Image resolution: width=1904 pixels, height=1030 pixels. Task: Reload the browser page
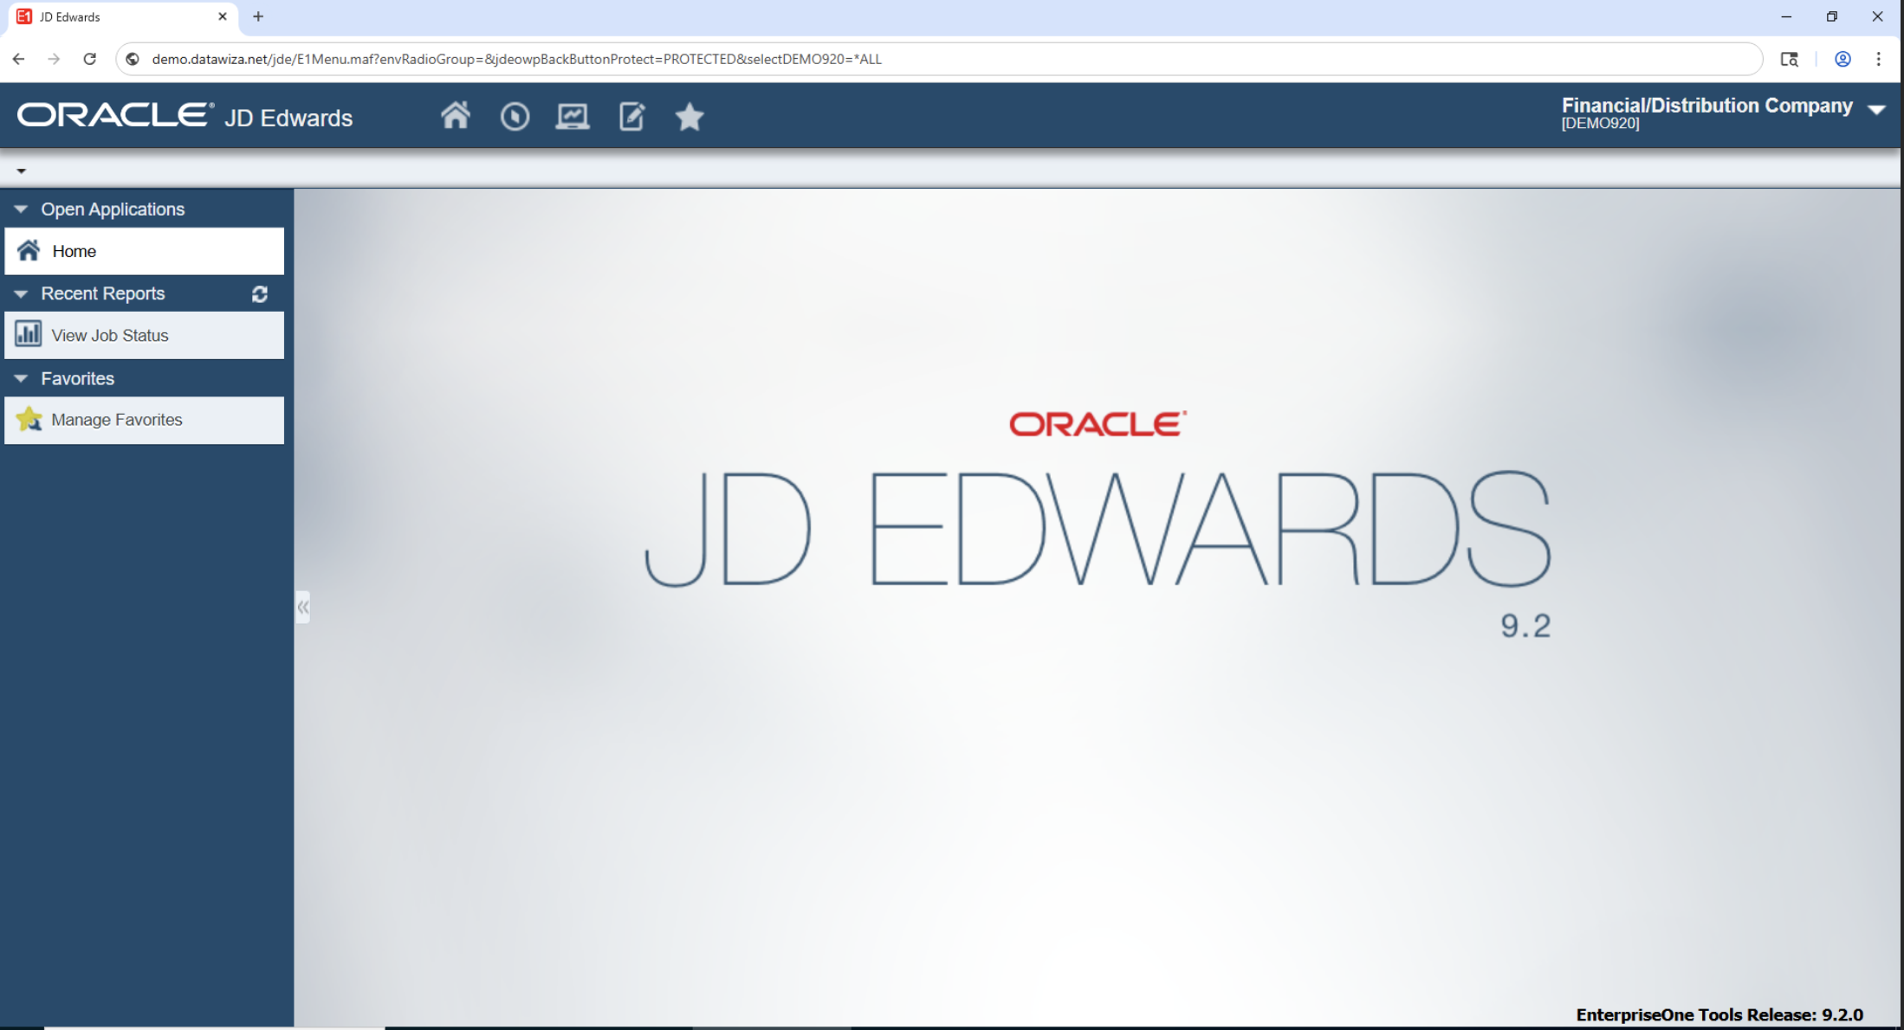[89, 59]
